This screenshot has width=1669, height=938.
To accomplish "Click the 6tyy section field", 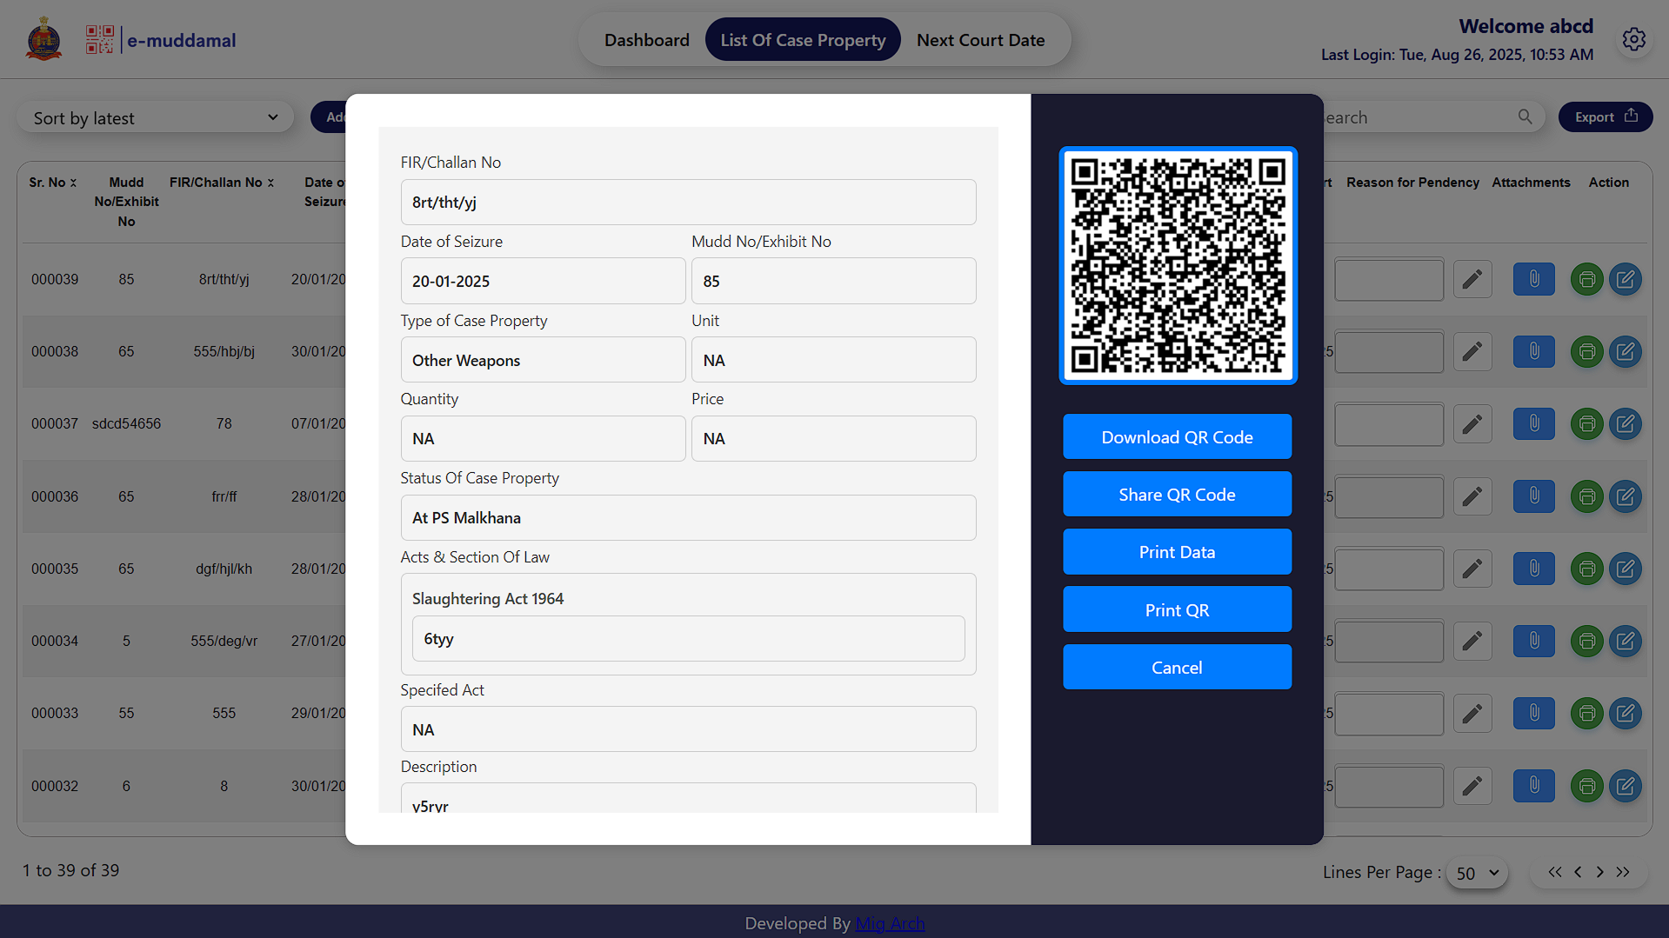I will pos(688,638).
